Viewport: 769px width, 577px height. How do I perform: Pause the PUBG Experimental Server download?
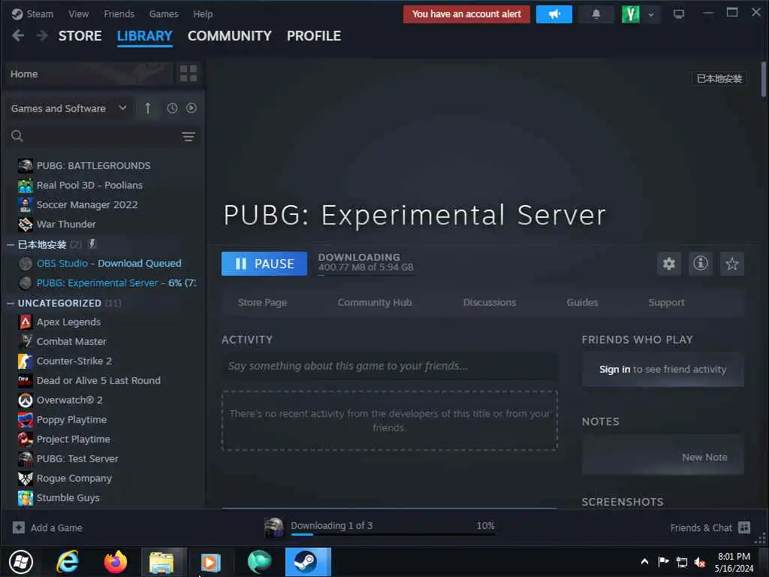pos(264,264)
